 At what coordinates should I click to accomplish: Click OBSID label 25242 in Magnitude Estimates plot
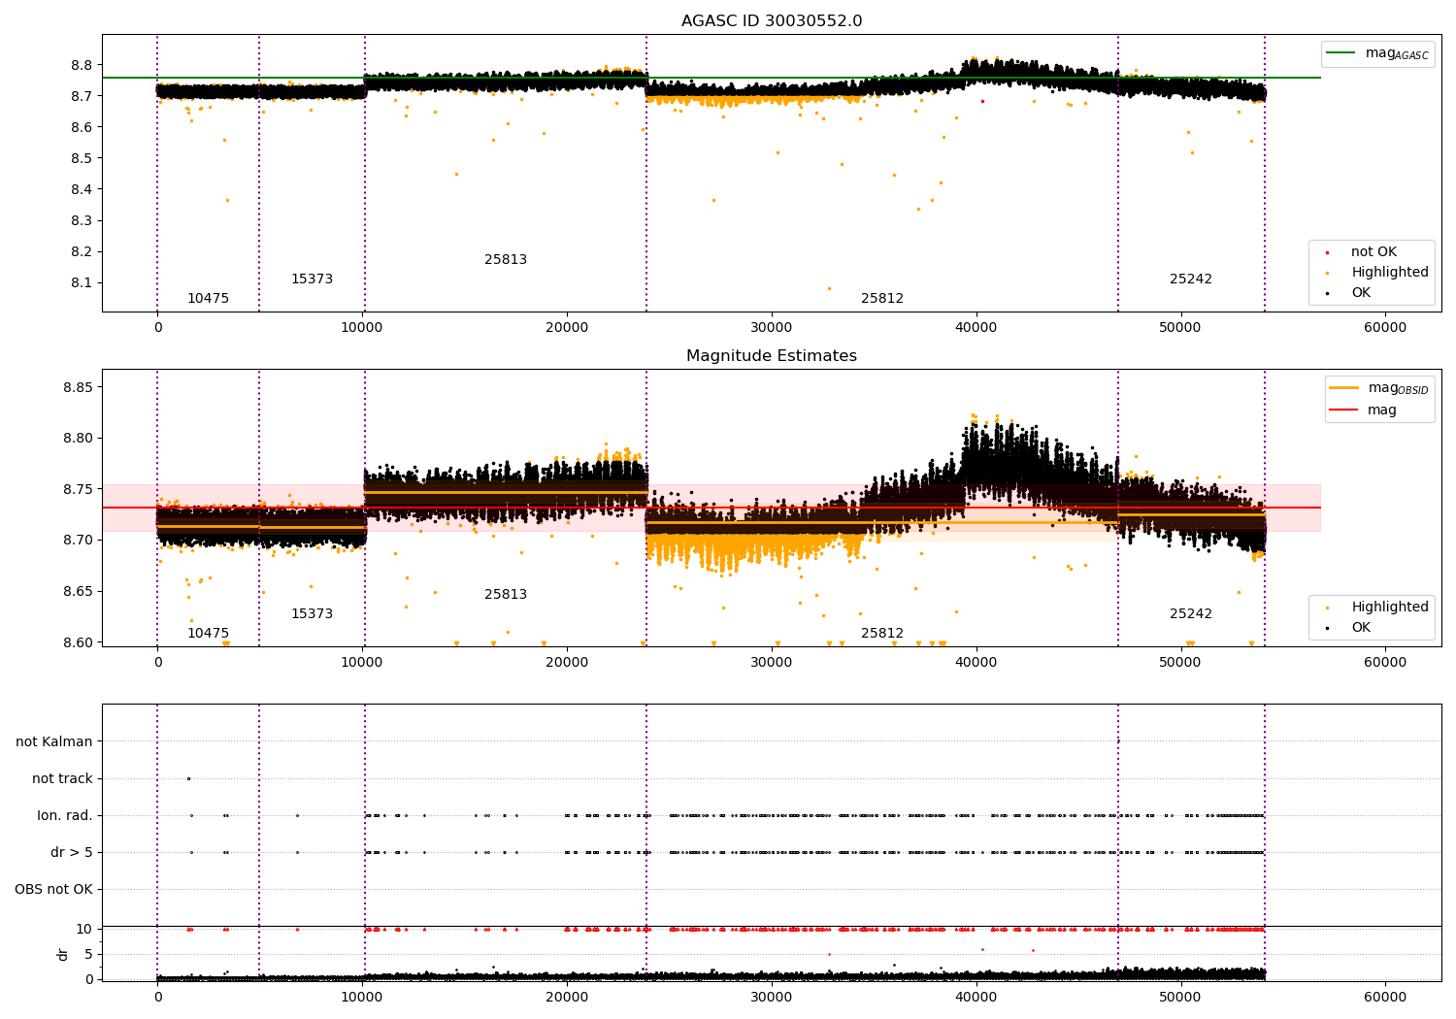[1191, 613]
